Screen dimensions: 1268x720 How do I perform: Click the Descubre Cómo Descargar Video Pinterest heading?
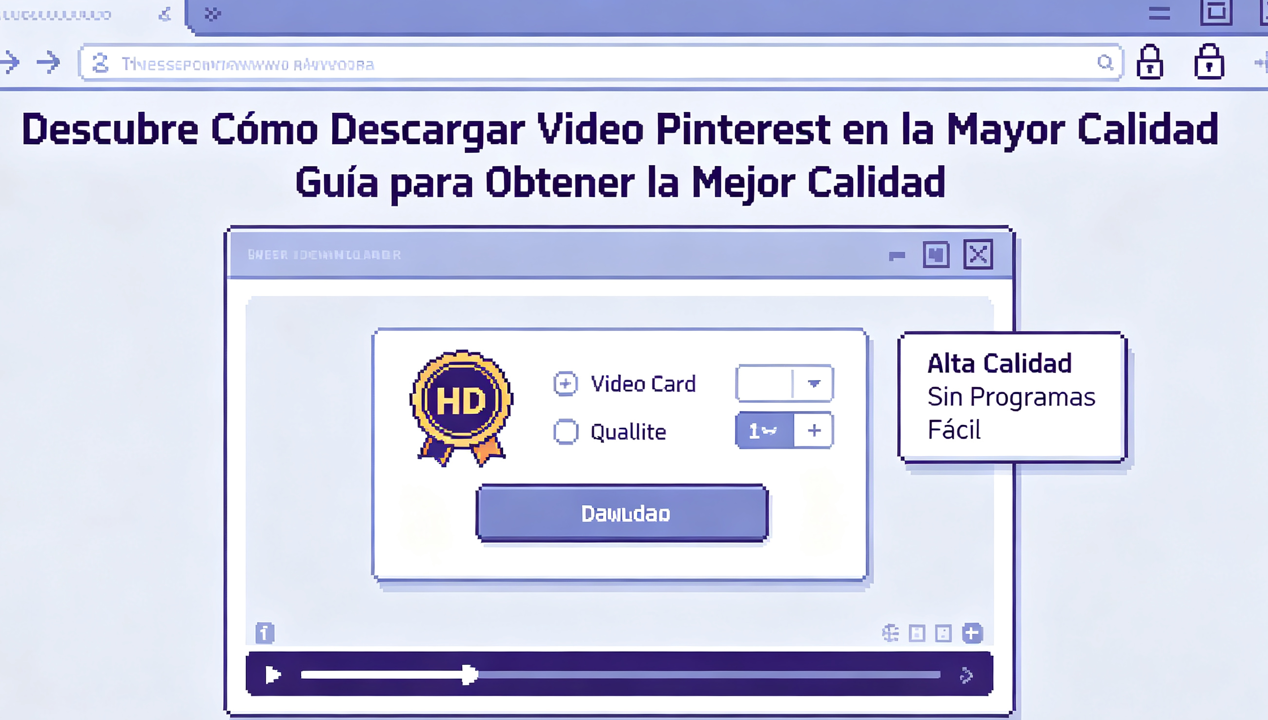pos(620,130)
